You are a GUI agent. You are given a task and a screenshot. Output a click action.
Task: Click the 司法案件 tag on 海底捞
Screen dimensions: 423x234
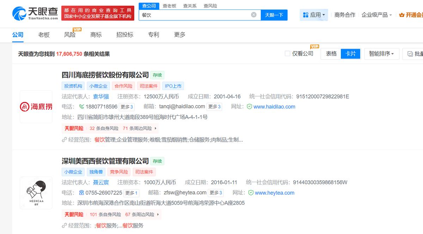click(x=148, y=86)
